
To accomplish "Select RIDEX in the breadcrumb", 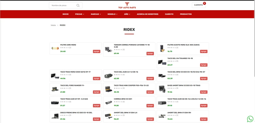I will (x=63, y=25).
